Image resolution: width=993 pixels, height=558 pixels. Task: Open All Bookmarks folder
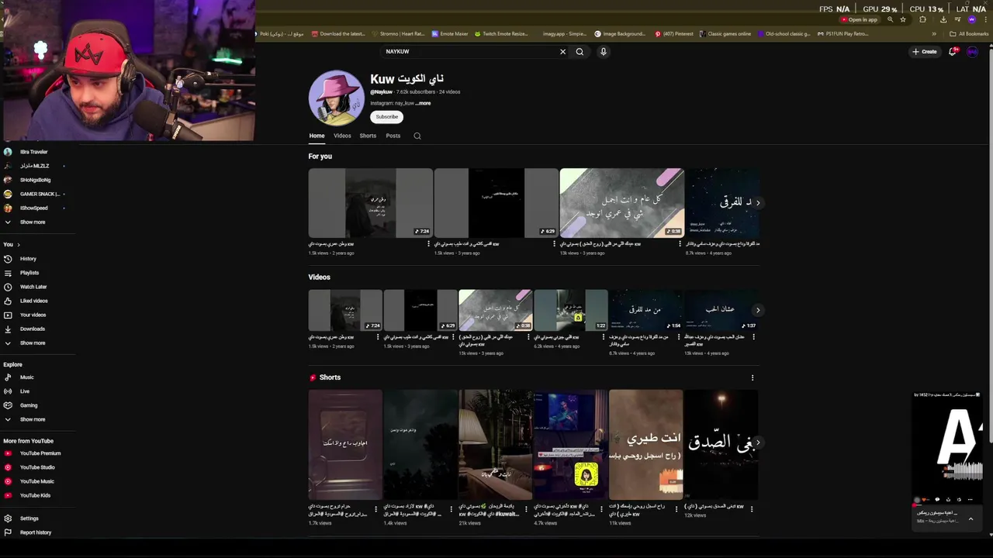[969, 34]
